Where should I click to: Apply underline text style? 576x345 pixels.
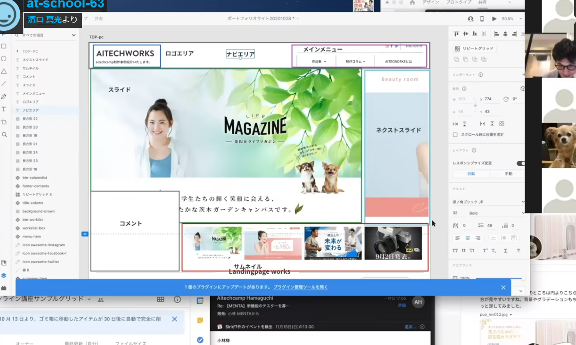(505, 251)
